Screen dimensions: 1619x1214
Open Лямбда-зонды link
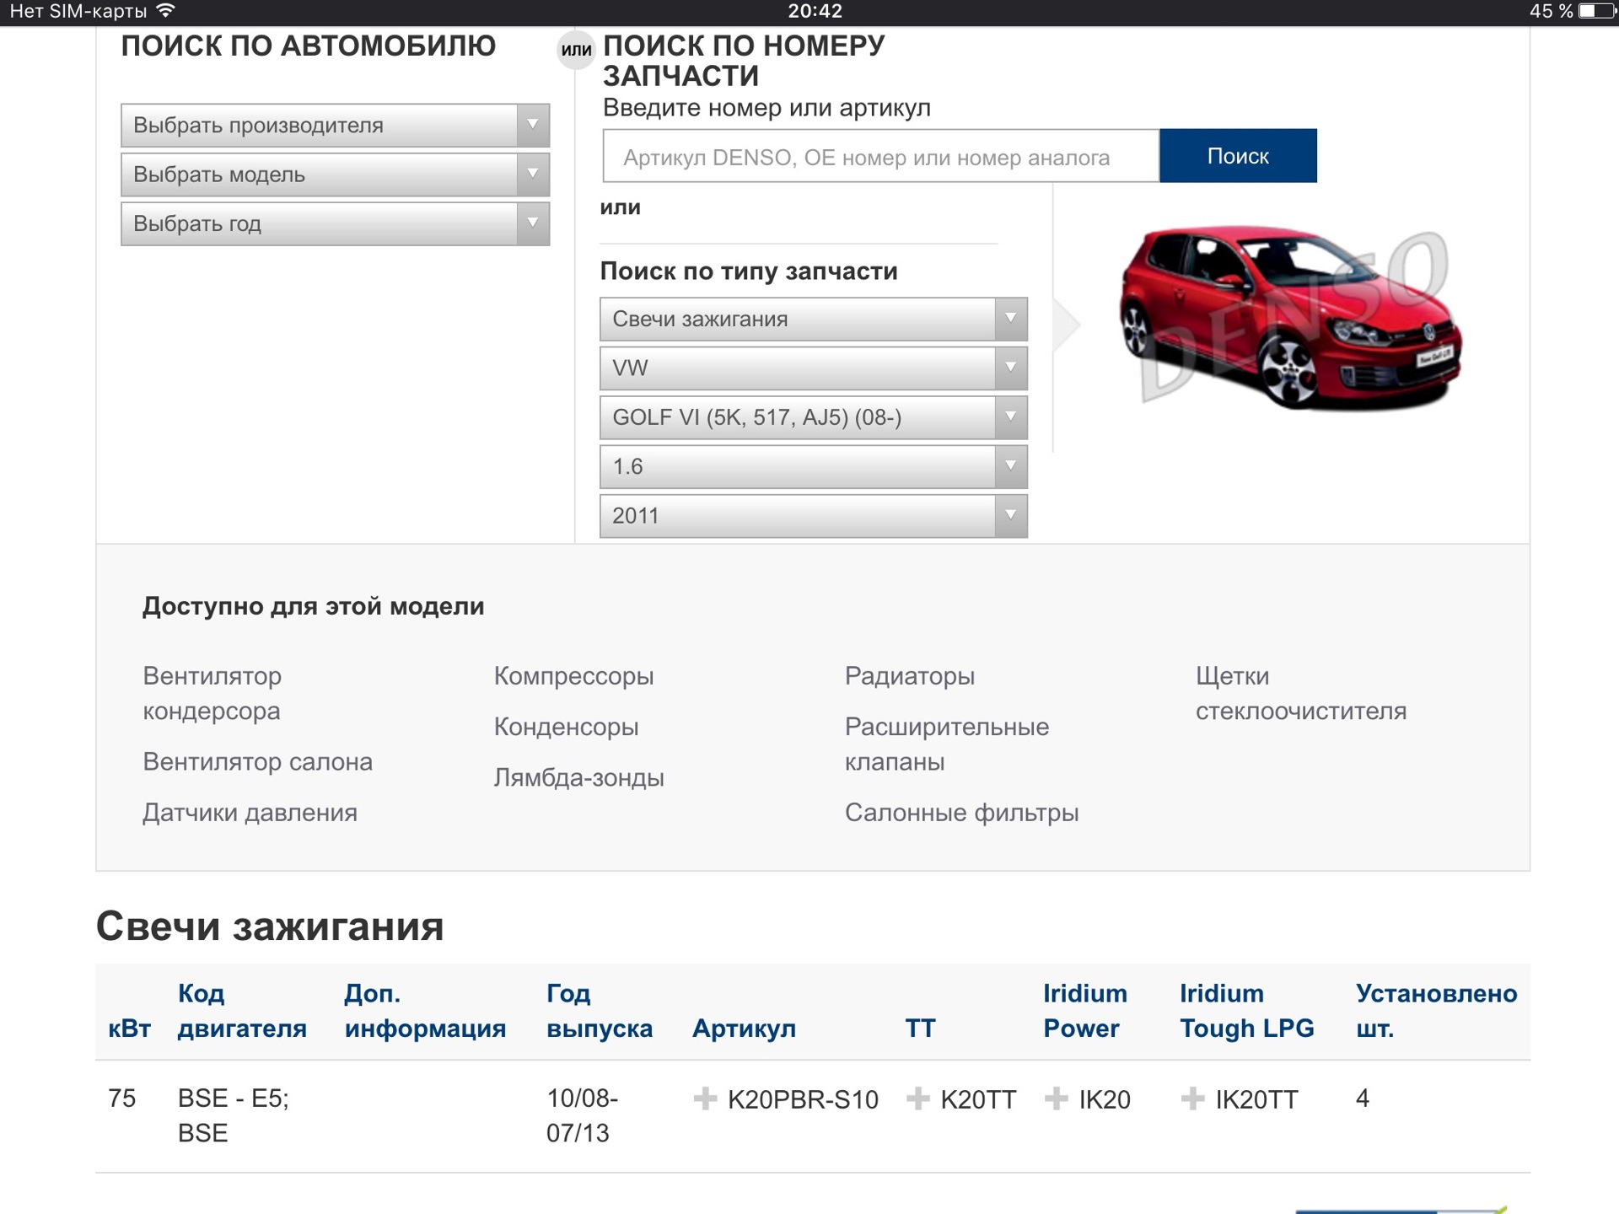578,777
